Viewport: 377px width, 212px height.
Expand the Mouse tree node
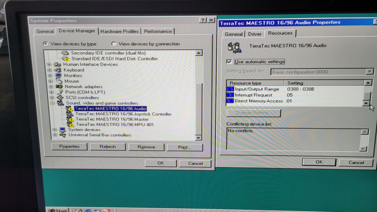[51, 81]
